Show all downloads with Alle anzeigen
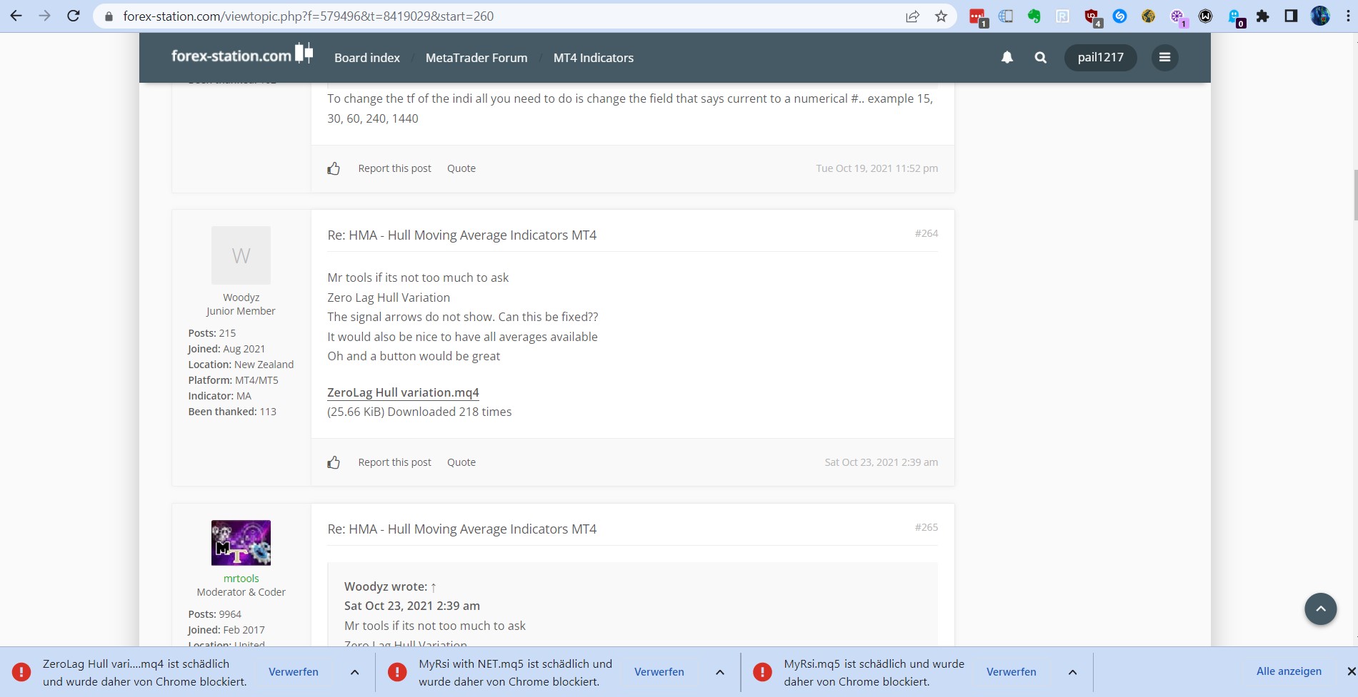Screen dimensions: 1358x697 1289,671
